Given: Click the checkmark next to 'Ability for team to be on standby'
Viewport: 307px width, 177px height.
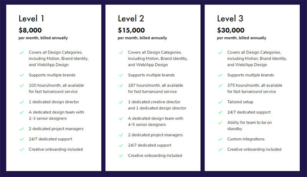Looking at the screenshot, I should (220, 123).
